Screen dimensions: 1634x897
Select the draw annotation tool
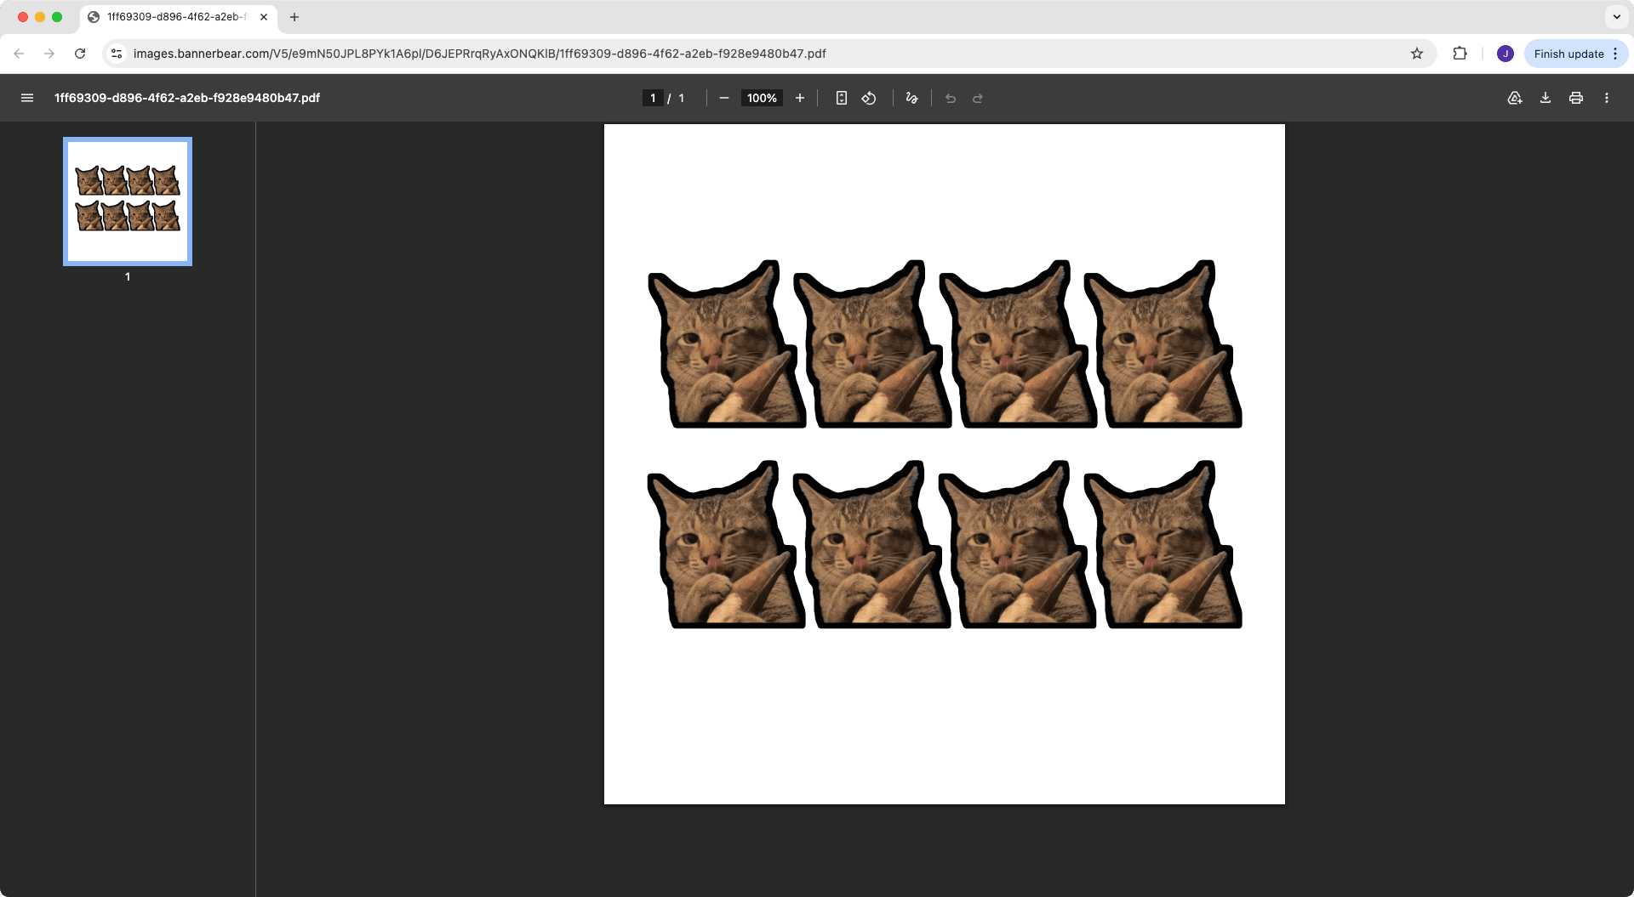[912, 98]
